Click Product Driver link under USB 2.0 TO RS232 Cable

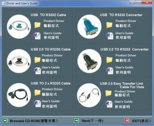tap(52, 55)
